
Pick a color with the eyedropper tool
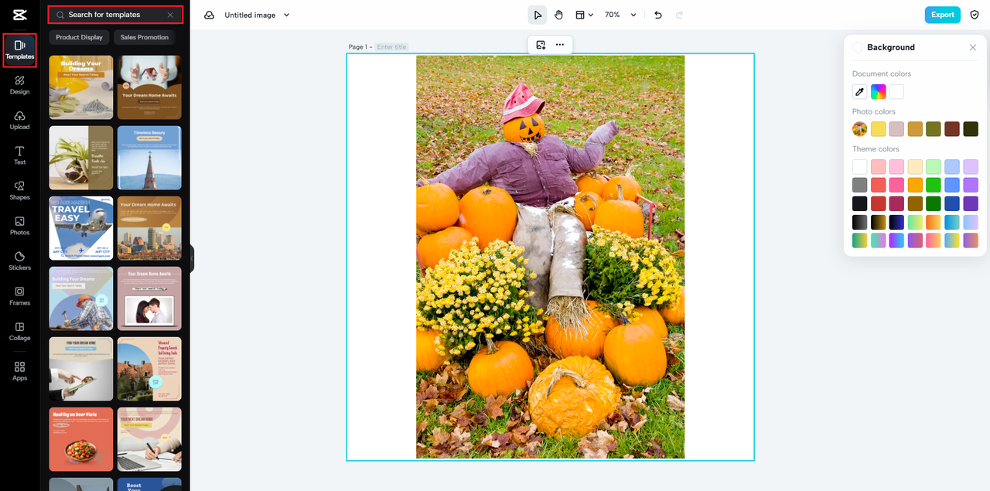click(x=859, y=92)
